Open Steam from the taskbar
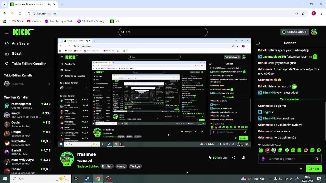Viewport: 326px width, 183px height. point(87,179)
